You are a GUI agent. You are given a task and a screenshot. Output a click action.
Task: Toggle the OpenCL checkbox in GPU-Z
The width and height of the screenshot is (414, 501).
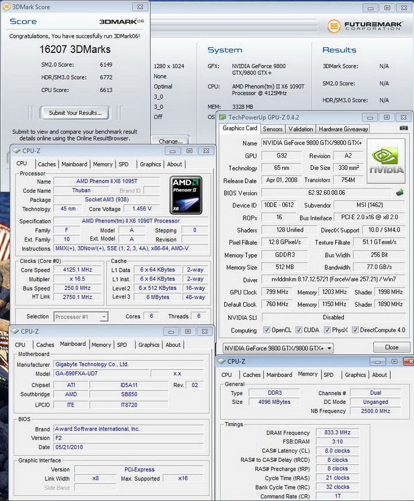click(x=266, y=330)
